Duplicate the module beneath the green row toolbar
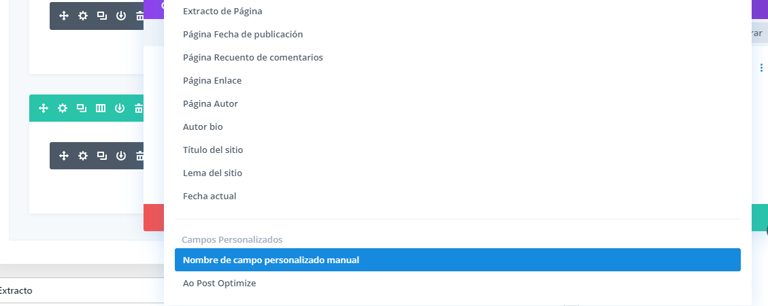The image size is (768, 306). (x=102, y=156)
